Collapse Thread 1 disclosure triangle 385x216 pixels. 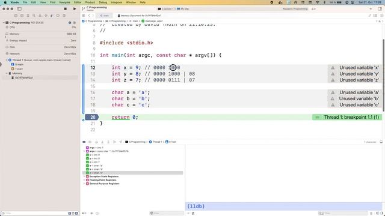pyautogui.click(x=7, y=60)
